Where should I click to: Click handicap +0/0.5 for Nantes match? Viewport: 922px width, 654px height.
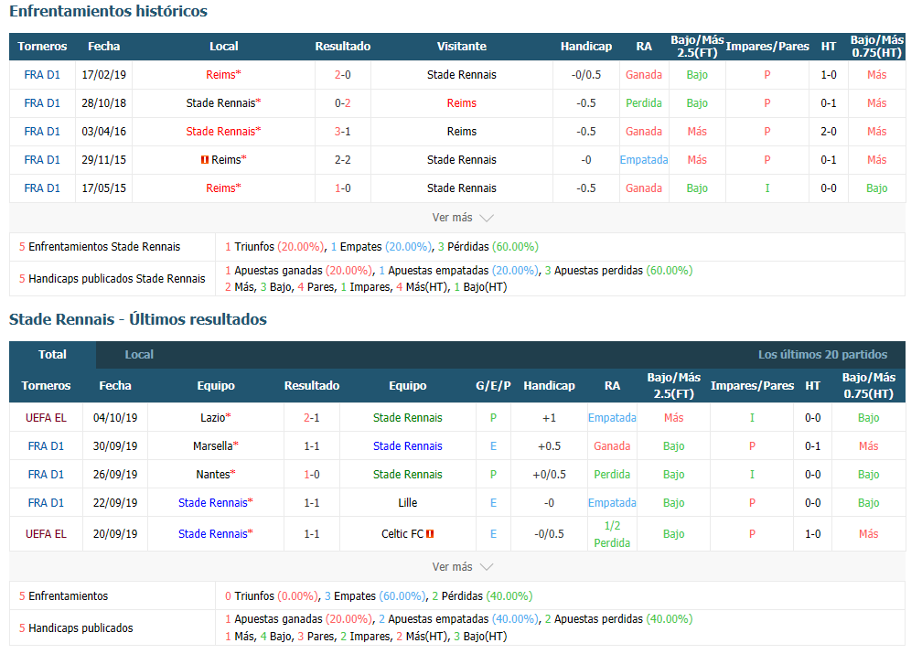point(549,475)
